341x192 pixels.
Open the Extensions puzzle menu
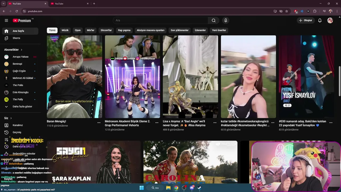315,11
